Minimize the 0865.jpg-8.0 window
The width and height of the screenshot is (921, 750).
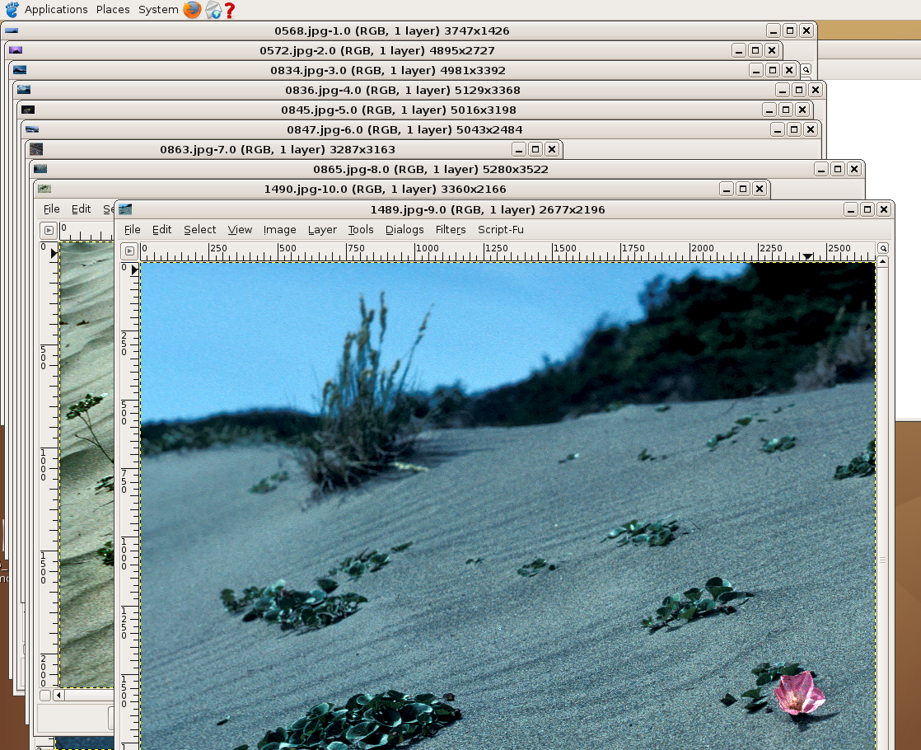pos(822,169)
